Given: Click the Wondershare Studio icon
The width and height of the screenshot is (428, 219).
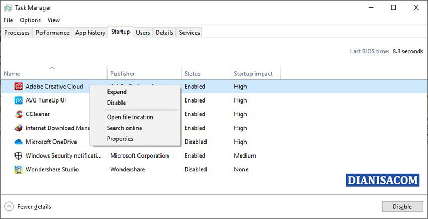Looking at the screenshot, I should pyautogui.click(x=19, y=170).
